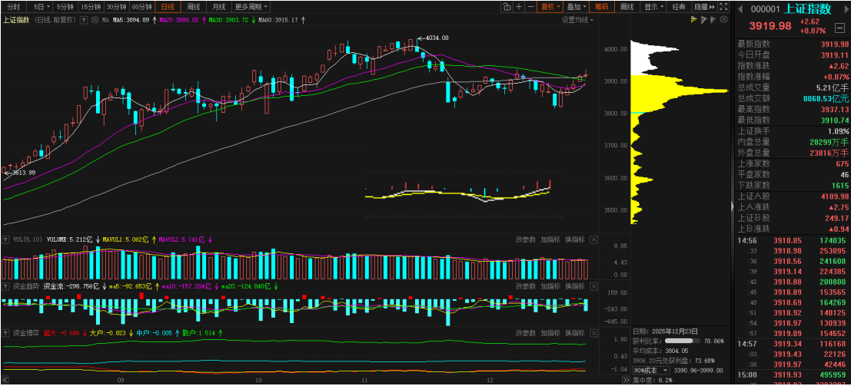The image size is (851, 386).
Task: Select 日线 daily chart tab
Action: tap(167, 7)
